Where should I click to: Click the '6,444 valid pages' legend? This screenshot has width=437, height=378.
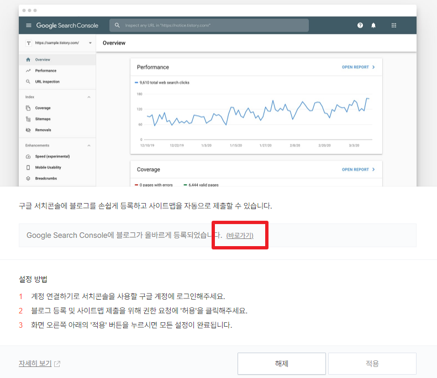tap(201, 185)
